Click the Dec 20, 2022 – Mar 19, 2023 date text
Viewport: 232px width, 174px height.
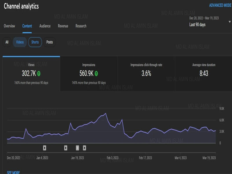pyautogui.click(x=204, y=18)
